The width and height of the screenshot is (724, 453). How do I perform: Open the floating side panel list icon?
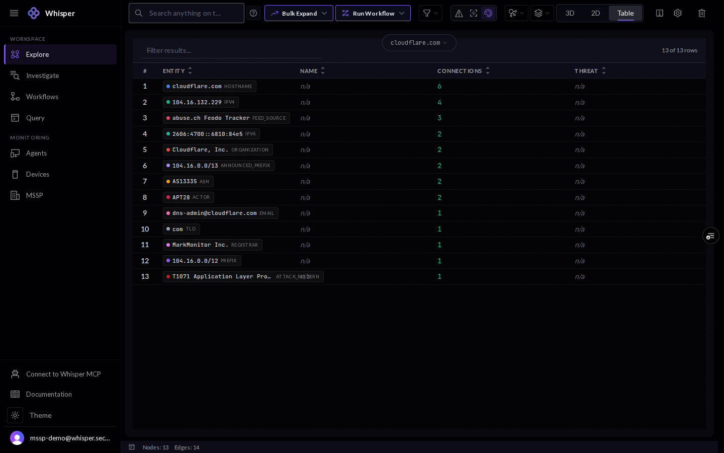(x=710, y=236)
